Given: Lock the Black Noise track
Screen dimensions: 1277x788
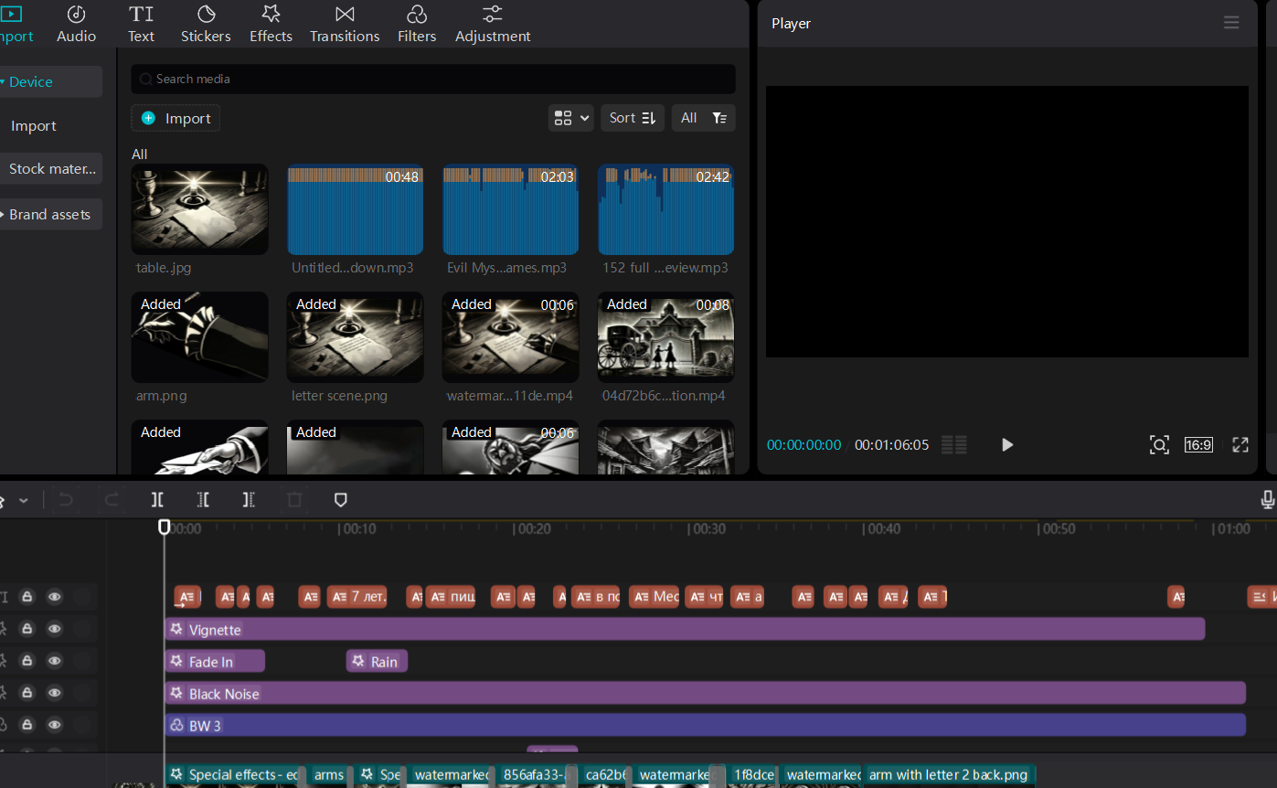Looking at the screenshot, I should pyautogui.click(x=27, y=693).
